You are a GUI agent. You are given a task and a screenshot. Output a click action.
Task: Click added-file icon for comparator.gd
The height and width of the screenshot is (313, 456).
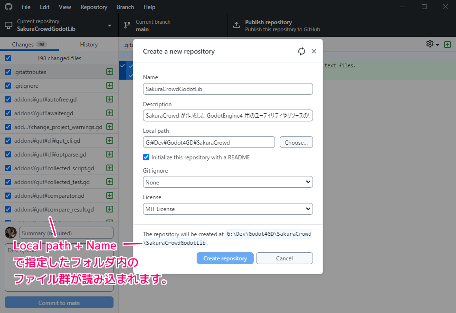click(x=110, y=195)
